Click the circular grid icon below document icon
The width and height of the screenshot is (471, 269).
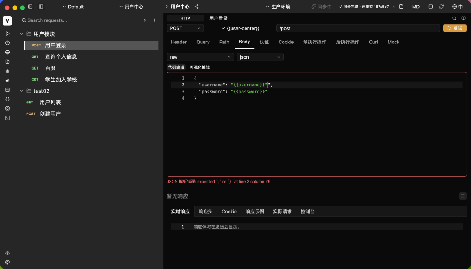pos(7,71)
